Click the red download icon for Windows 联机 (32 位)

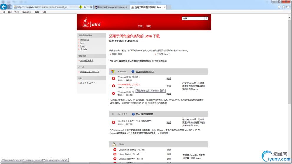coord(113,78)
